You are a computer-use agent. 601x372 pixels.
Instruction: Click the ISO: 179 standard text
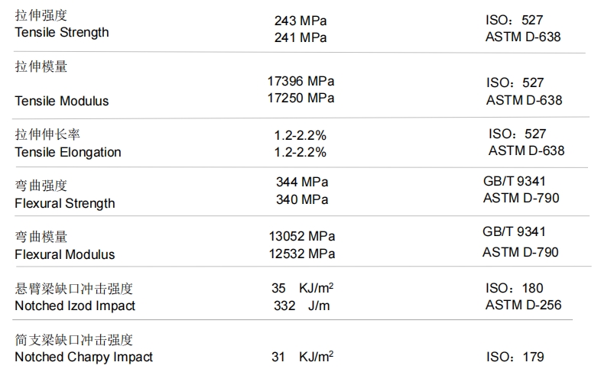(515, 357)
